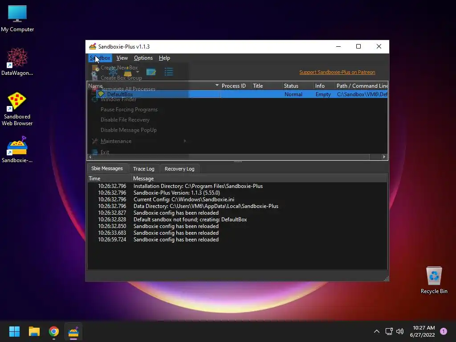Screen dimensions: 456x342
Task: Open the volume tray icon
Action: click(400, 331)
